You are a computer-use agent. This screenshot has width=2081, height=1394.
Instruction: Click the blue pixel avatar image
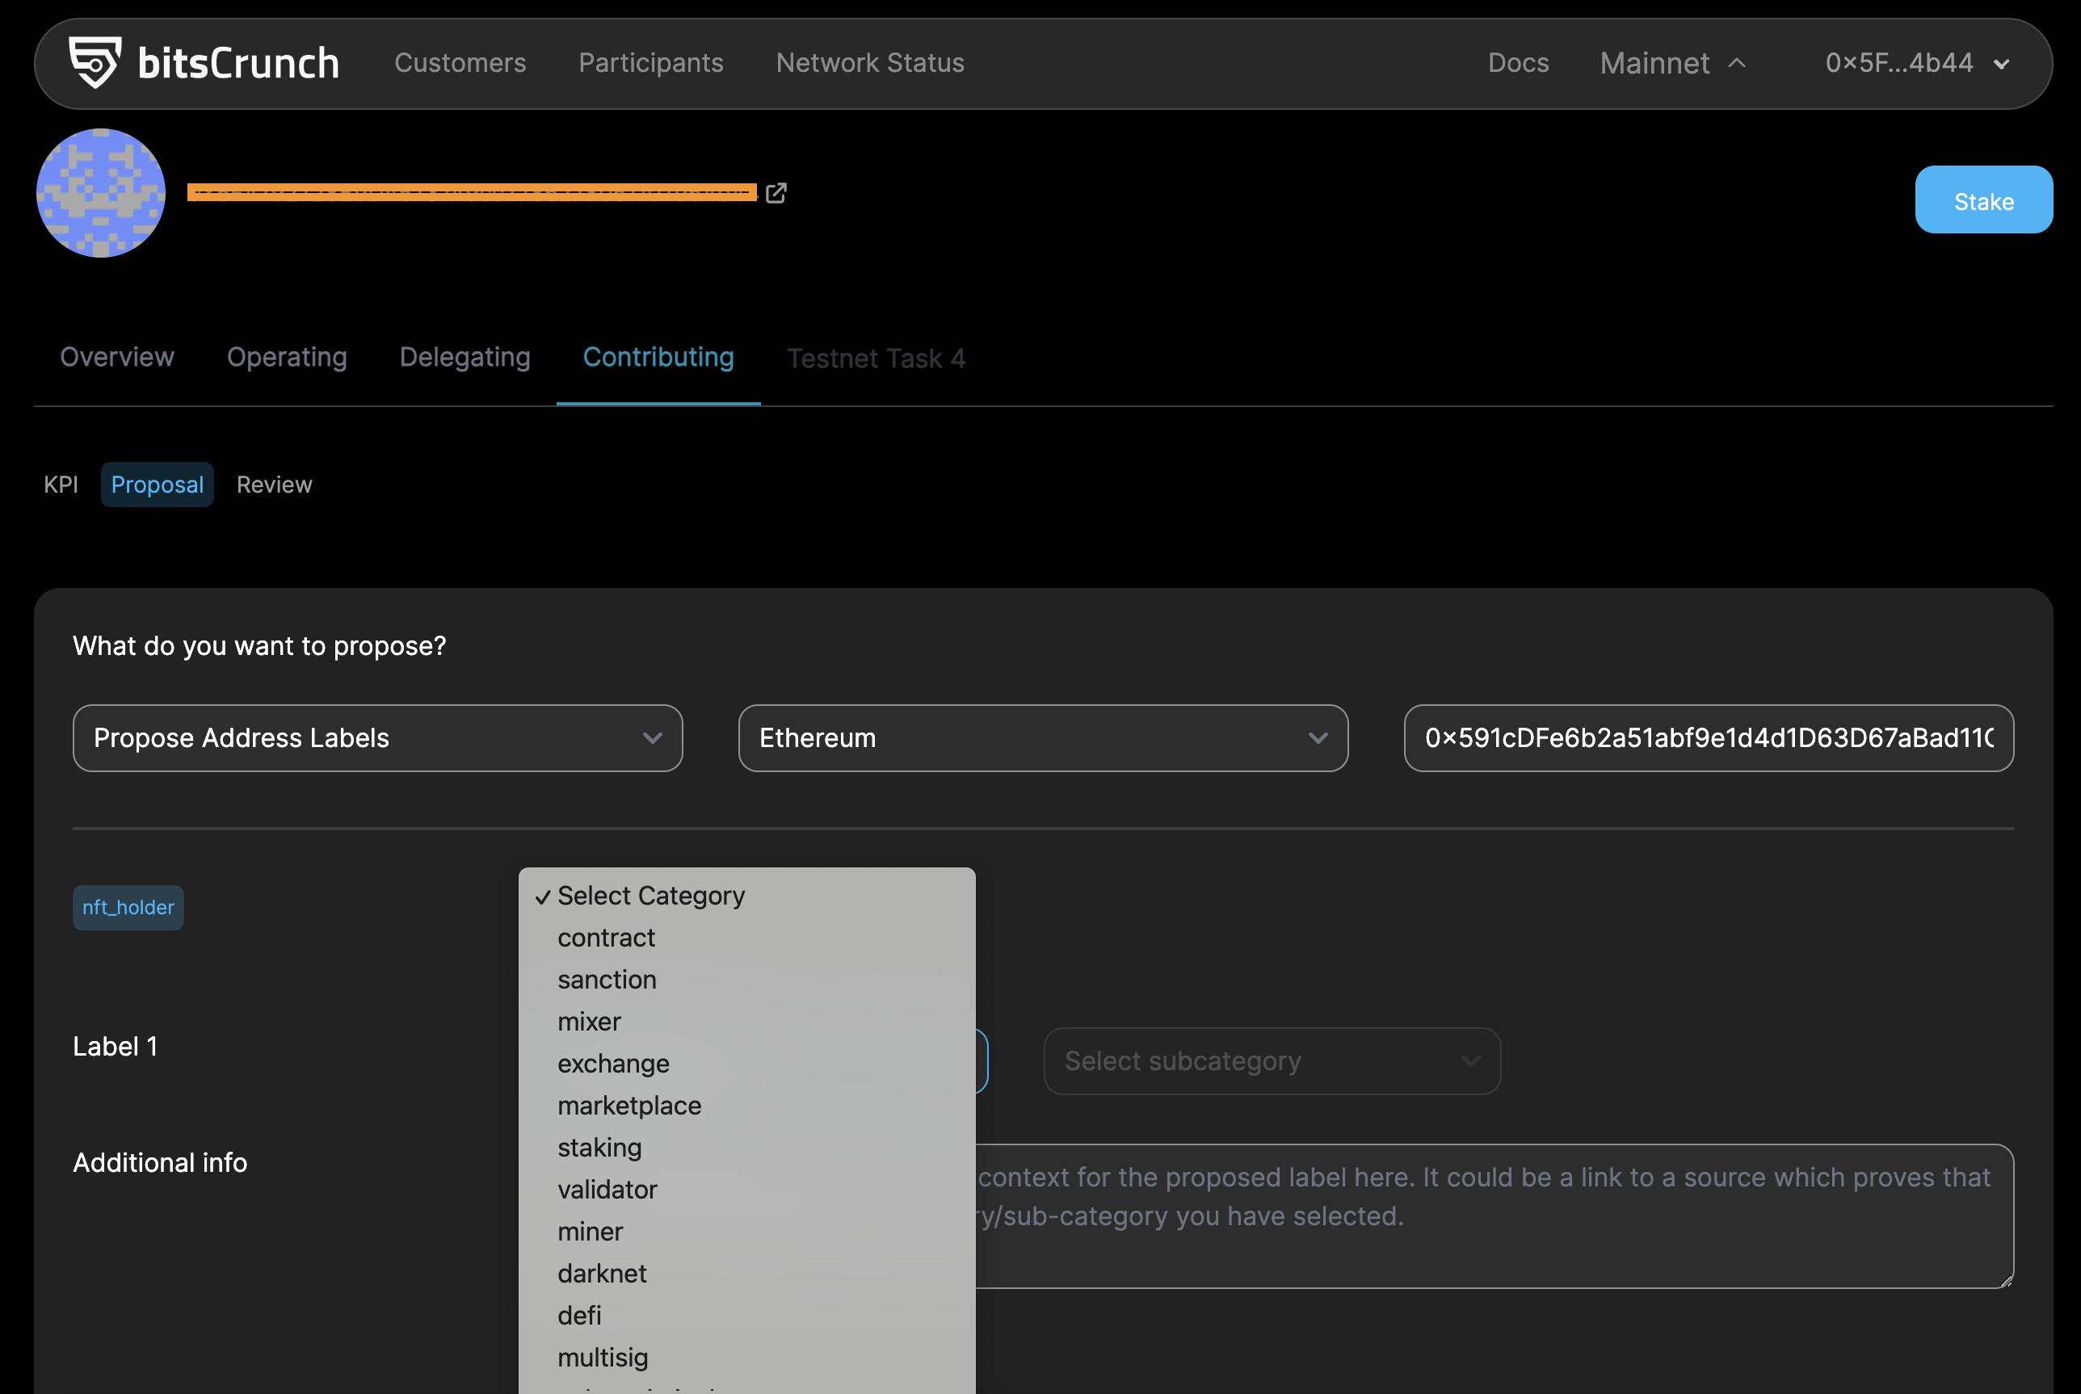pyautogui.click(x=100, y=193)
